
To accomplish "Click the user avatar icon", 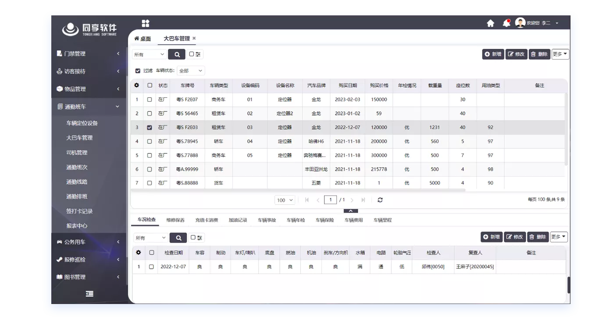I will 520,23.
